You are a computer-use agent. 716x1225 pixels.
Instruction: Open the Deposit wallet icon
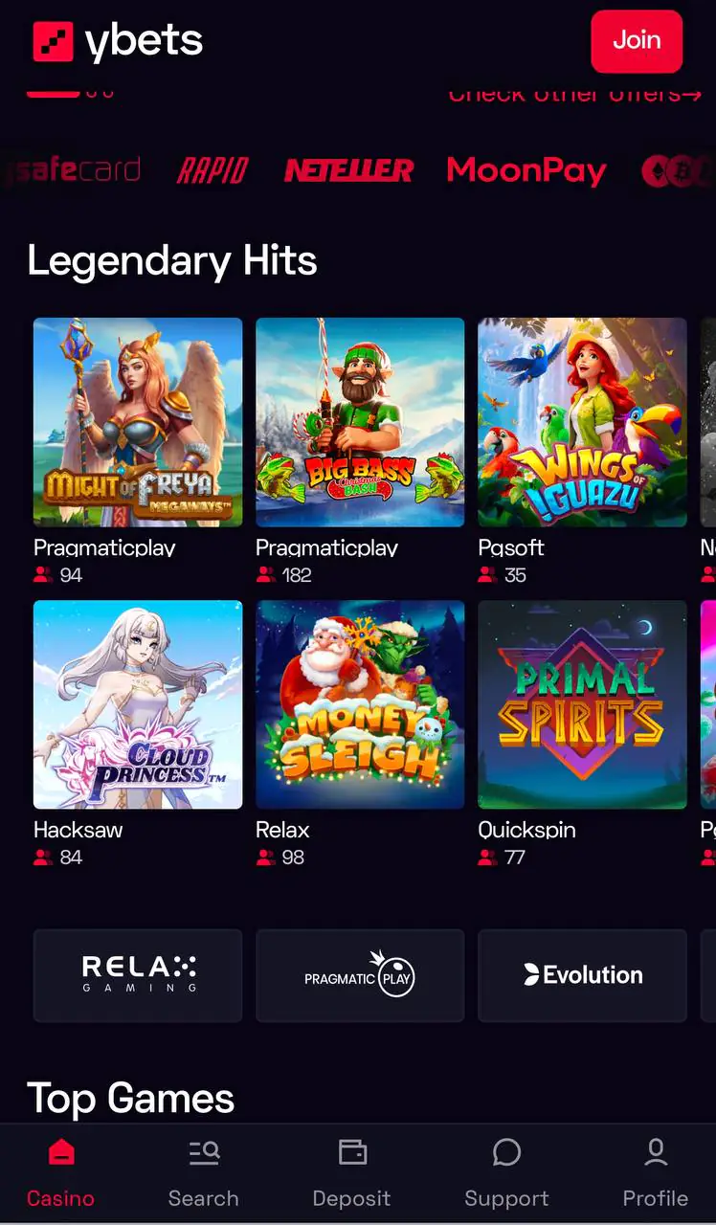353,1152
